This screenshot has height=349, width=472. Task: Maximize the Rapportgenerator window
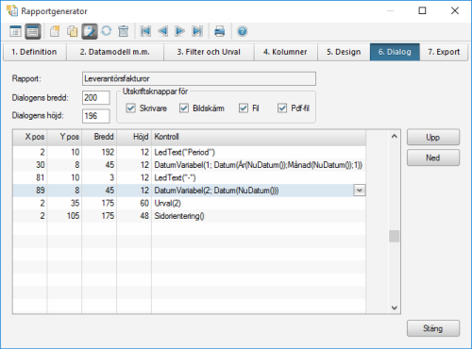point(422,10)
